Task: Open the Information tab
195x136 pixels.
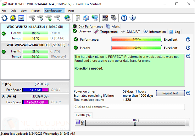Action: point(155,32)
